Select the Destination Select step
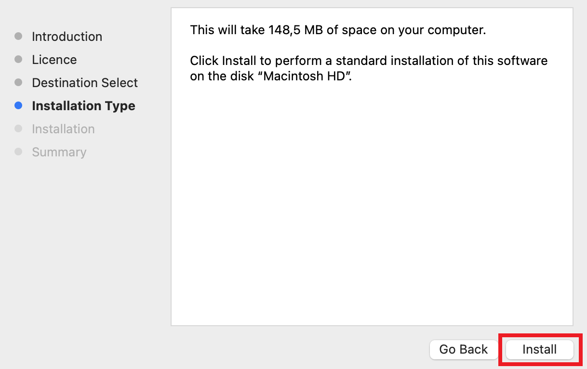This screenshot has height=369, width=587. point(84,82)
